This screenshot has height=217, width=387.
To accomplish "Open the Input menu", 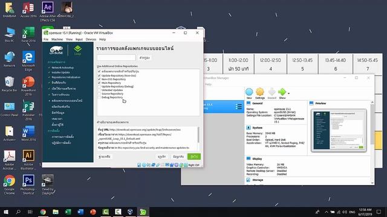I will click(x=79, y=39).
